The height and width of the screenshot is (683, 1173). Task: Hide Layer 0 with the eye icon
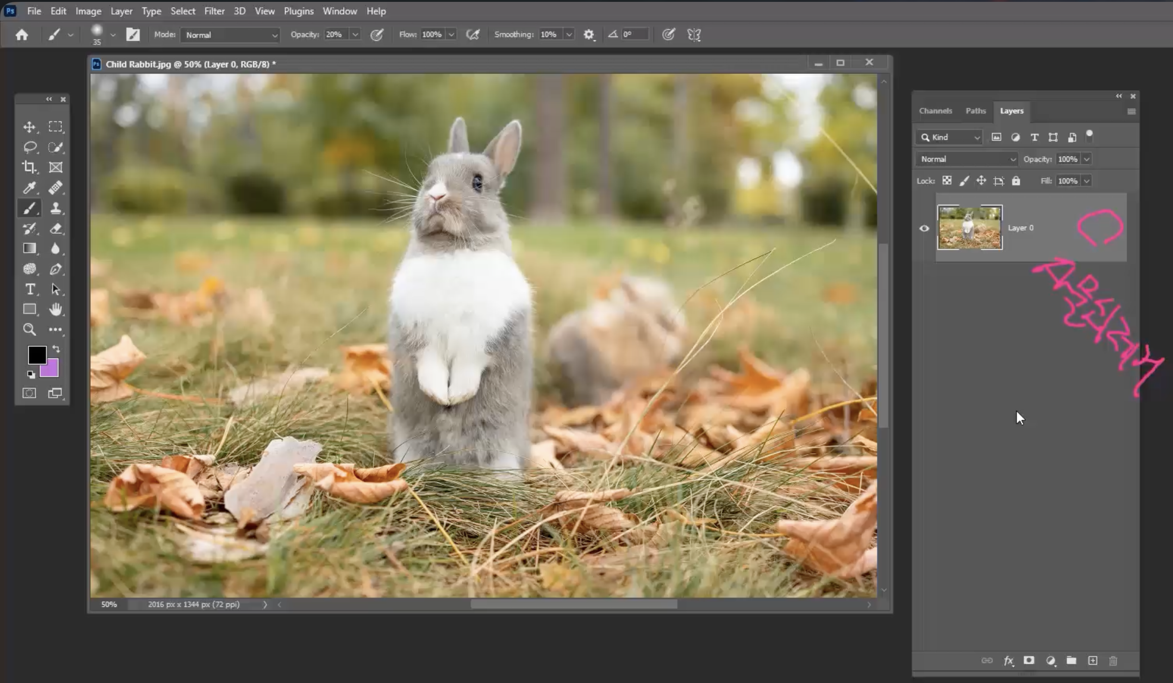[x=924, y=229]
